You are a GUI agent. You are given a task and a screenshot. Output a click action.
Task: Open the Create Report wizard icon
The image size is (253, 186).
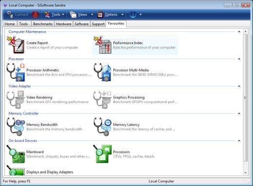coord(16,45)
